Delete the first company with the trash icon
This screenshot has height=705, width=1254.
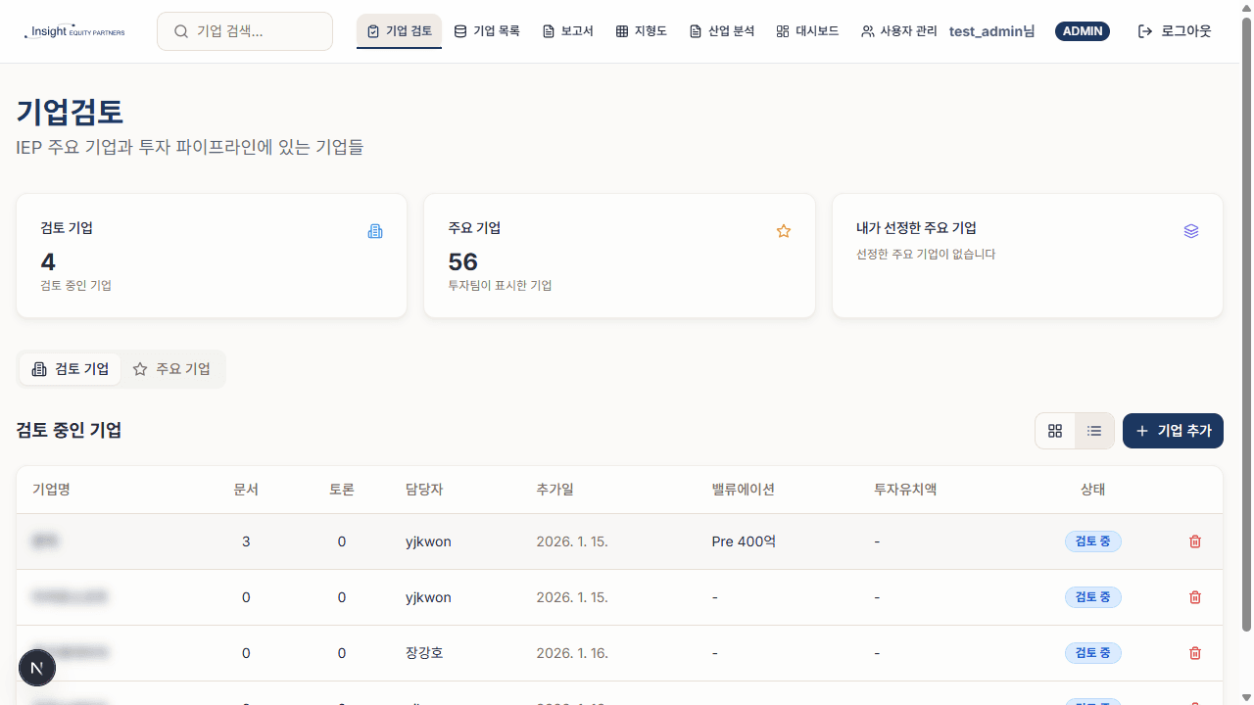(1194, 541)
